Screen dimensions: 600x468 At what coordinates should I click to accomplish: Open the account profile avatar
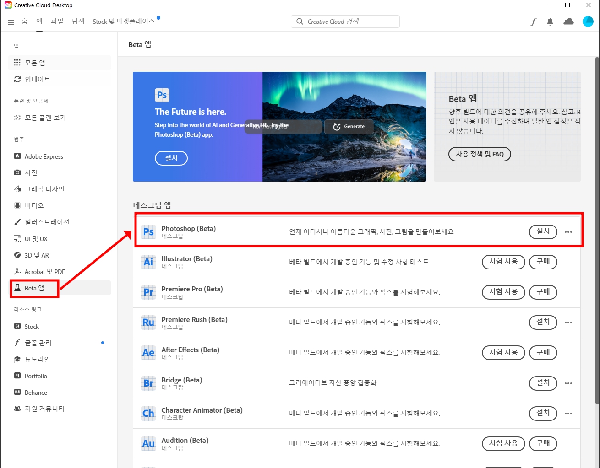click(x=588, y=22)
